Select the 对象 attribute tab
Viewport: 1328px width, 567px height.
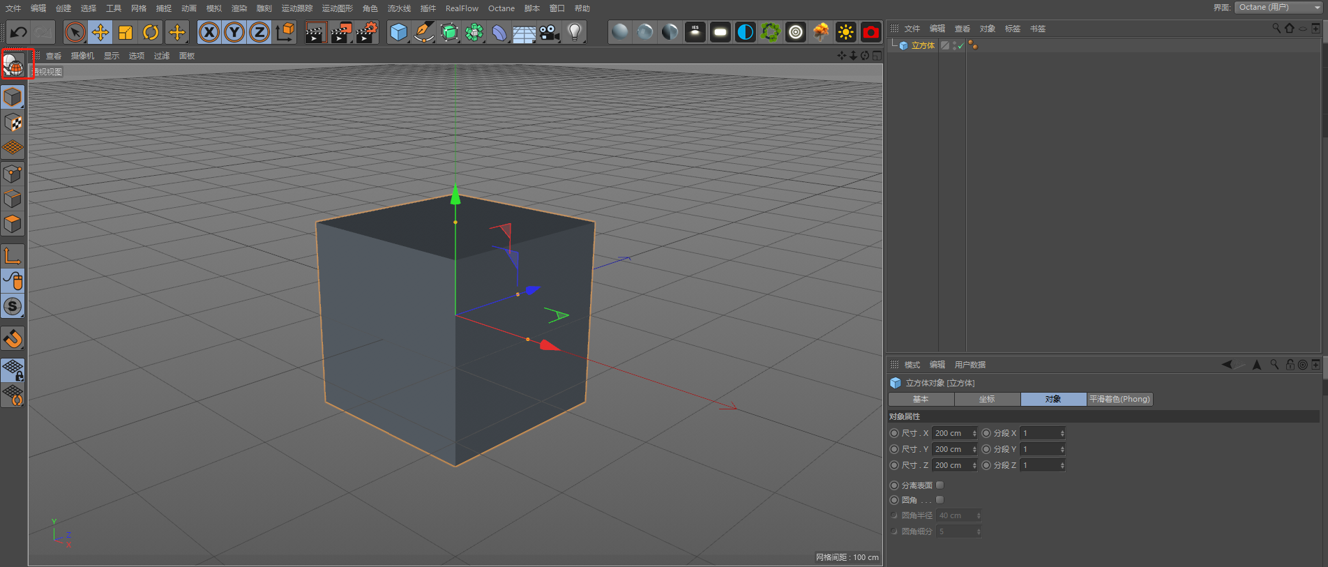point(1053,399)
